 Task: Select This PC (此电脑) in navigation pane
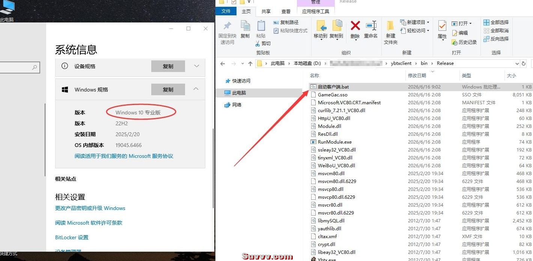(239, 93)
